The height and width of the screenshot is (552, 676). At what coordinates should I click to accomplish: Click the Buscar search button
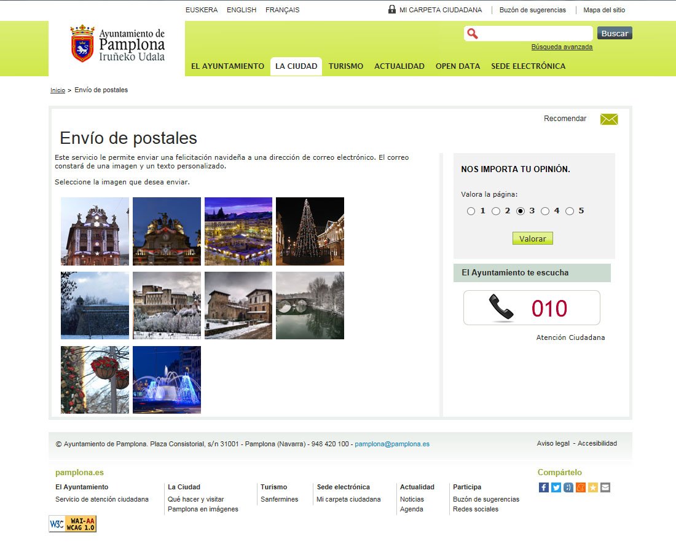coord(614,33)
